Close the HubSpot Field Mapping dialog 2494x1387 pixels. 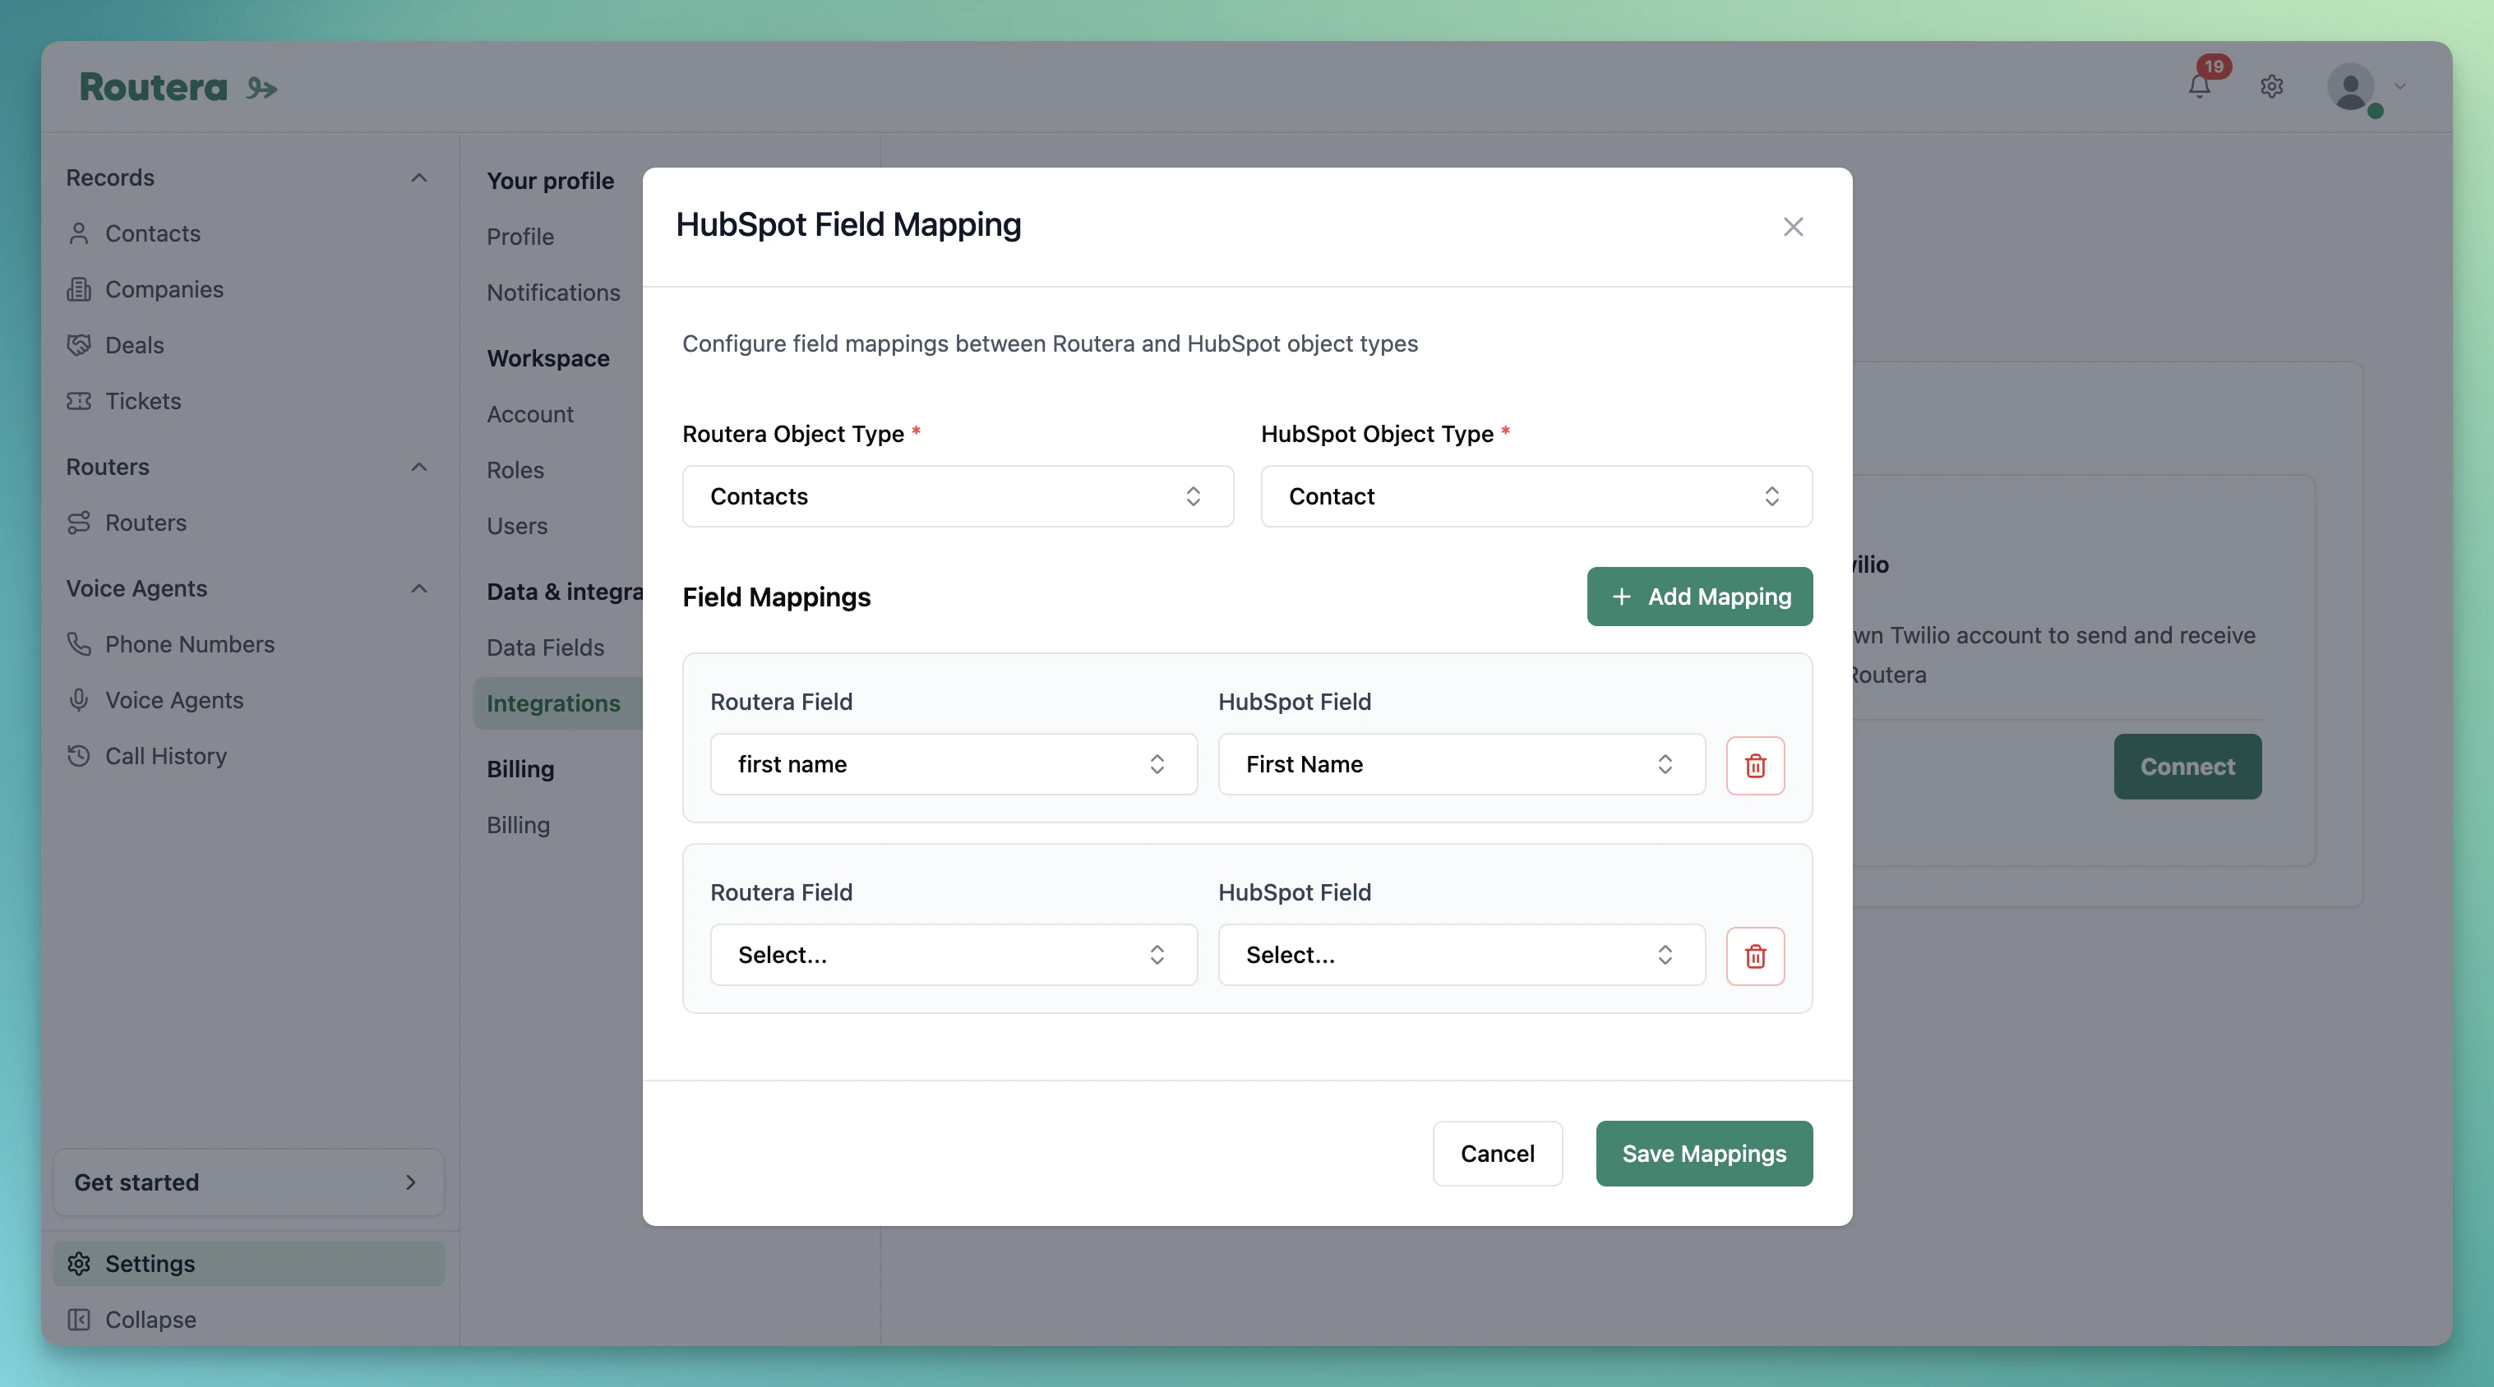coord(1793,227)
